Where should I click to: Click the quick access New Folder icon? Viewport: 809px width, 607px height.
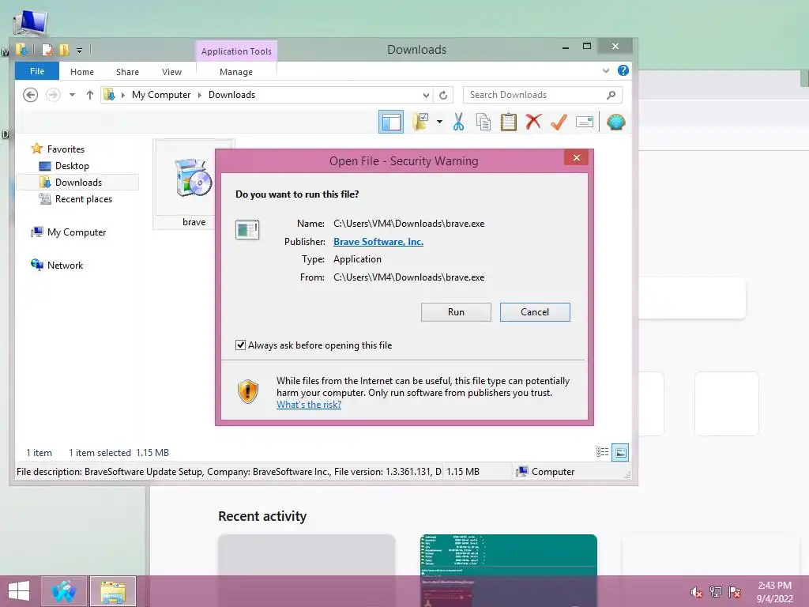(x=64, y=50)
